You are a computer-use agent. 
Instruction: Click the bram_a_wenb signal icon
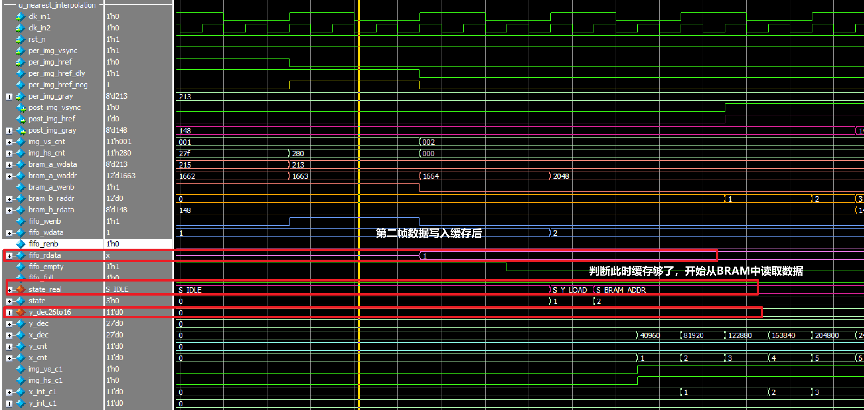point(21,187)
